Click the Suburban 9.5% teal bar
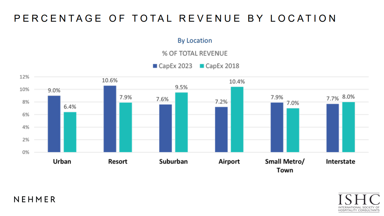The height and width of the screenshot is (216, 384). [181, 122]
